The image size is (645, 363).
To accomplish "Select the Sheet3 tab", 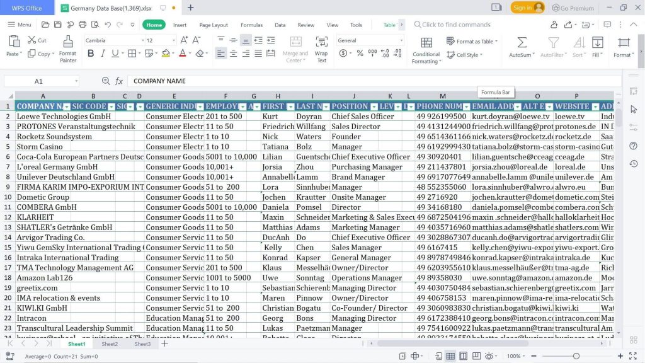I will coord(143,343).
